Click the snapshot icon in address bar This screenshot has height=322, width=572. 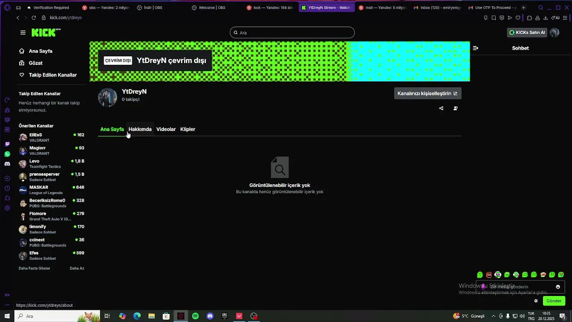[494, 18]
